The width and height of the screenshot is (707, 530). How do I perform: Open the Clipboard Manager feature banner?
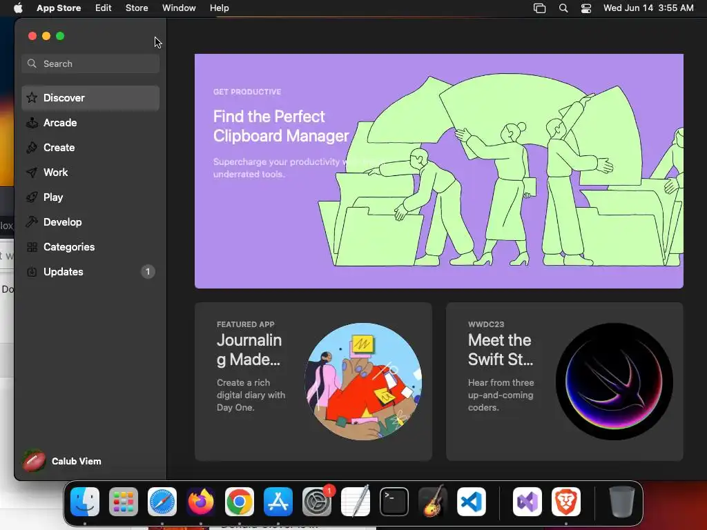click(438, 171)
